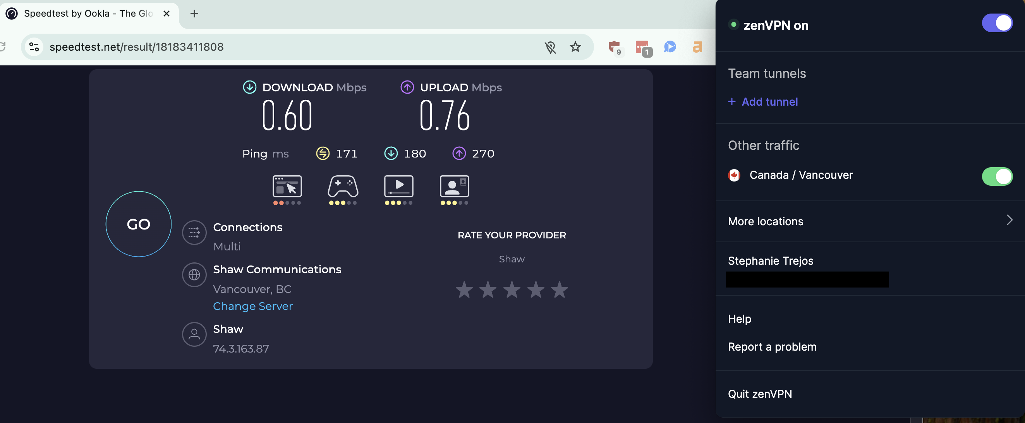Click the zenVPN green status dot
Viewport: 1025px width, 423px height.
pos(733,24)
